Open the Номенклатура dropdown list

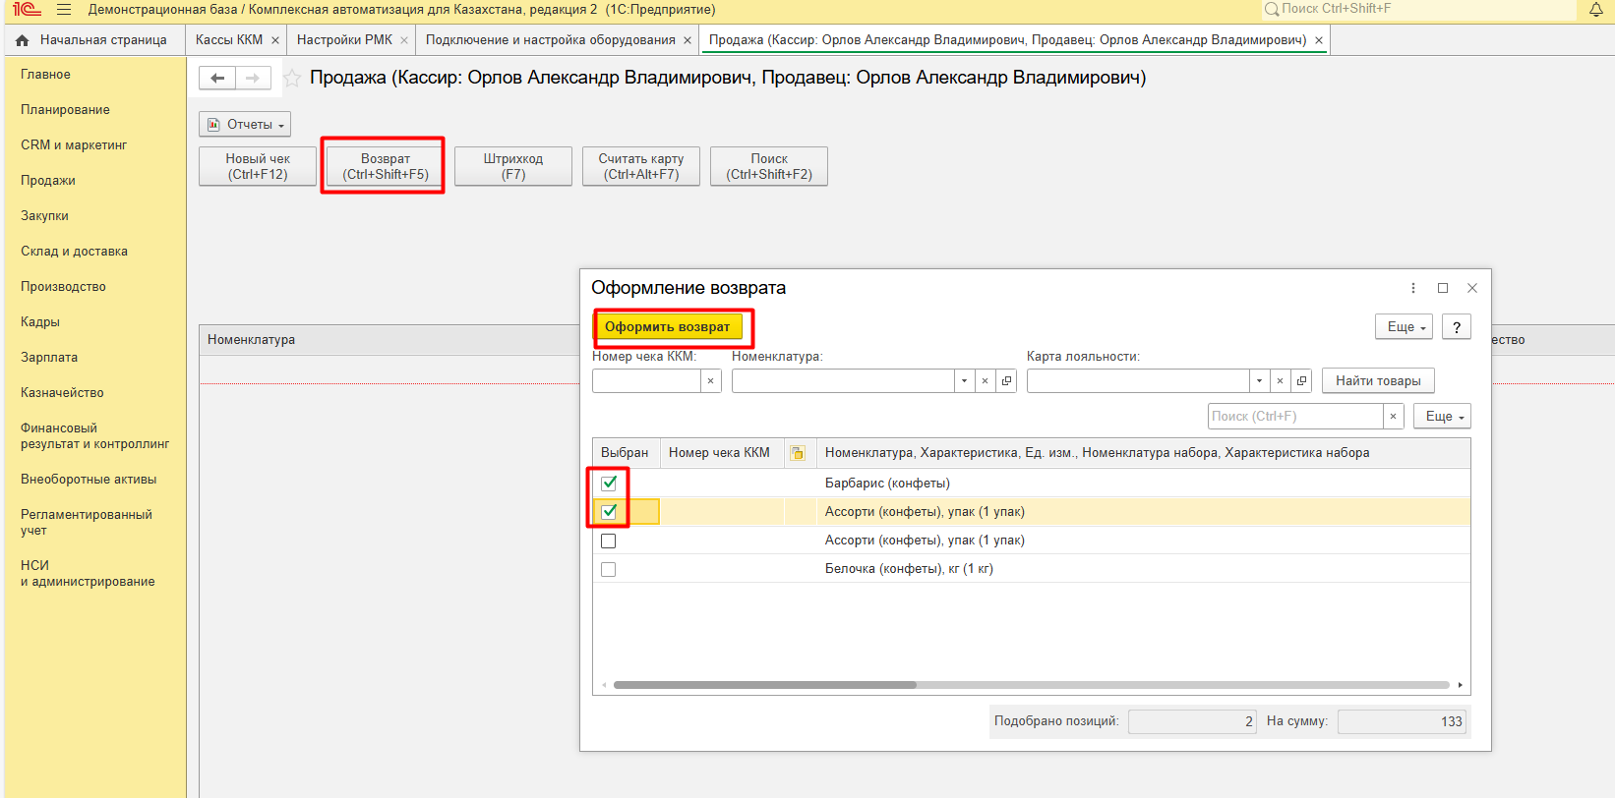(x=964, y=381)
